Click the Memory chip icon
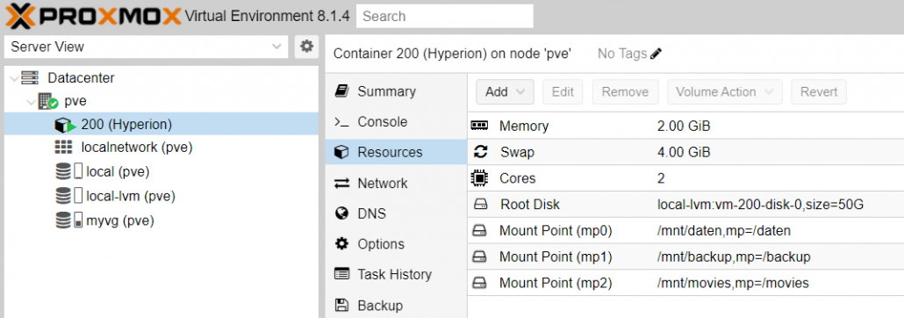904x318 pixels. point(480,126)
